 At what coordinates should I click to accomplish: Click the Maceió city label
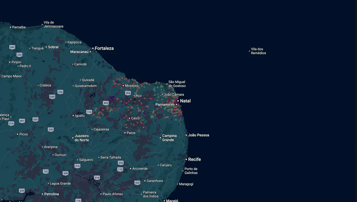[172, 201]
